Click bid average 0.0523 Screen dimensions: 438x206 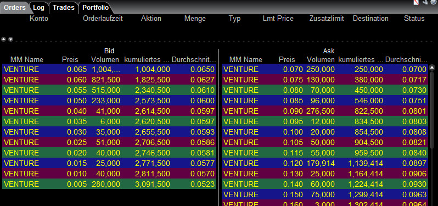203,184
